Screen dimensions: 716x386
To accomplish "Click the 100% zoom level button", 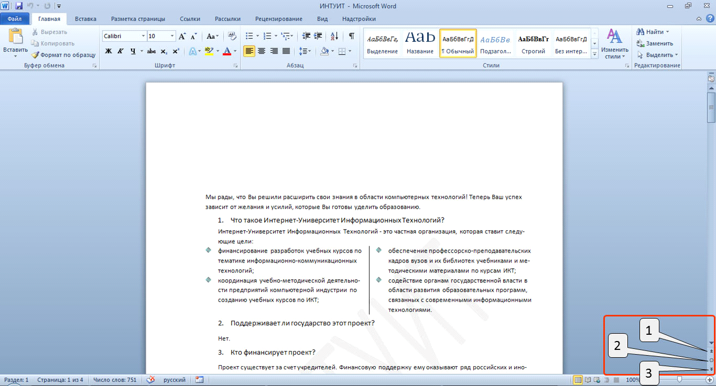I will click(634, 380).
